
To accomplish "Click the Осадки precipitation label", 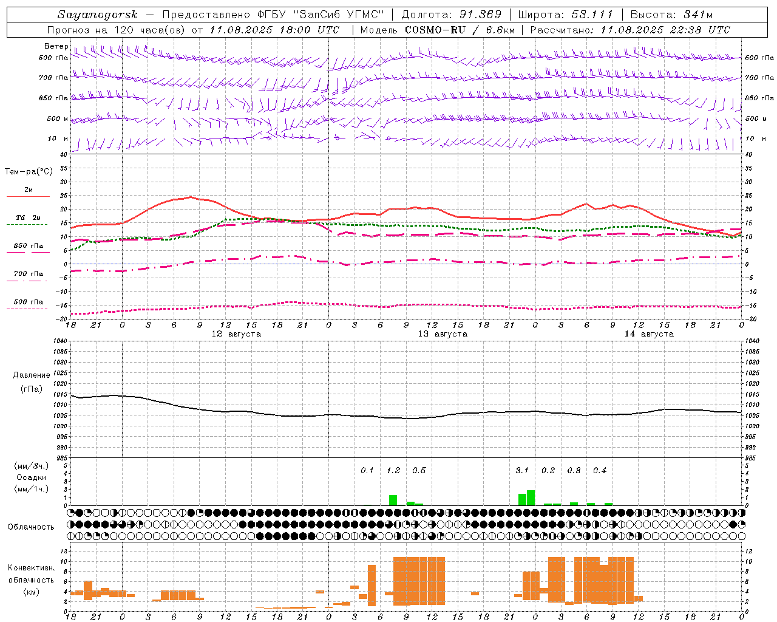I will tap(31, 477).
